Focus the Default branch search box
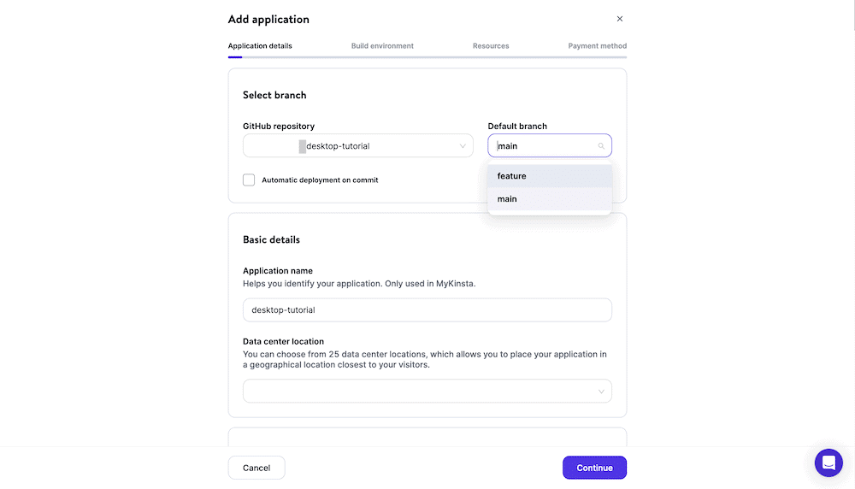 coord(545,146)
